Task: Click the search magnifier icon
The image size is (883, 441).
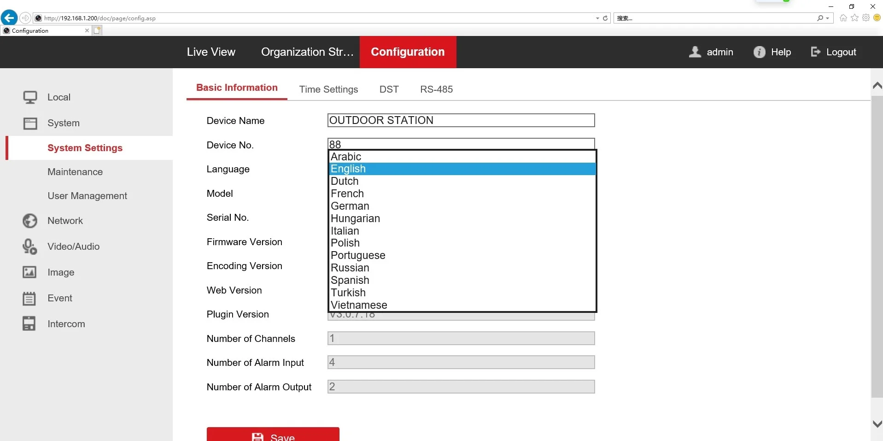Action: pyautogui.click(x=820, y=18)
